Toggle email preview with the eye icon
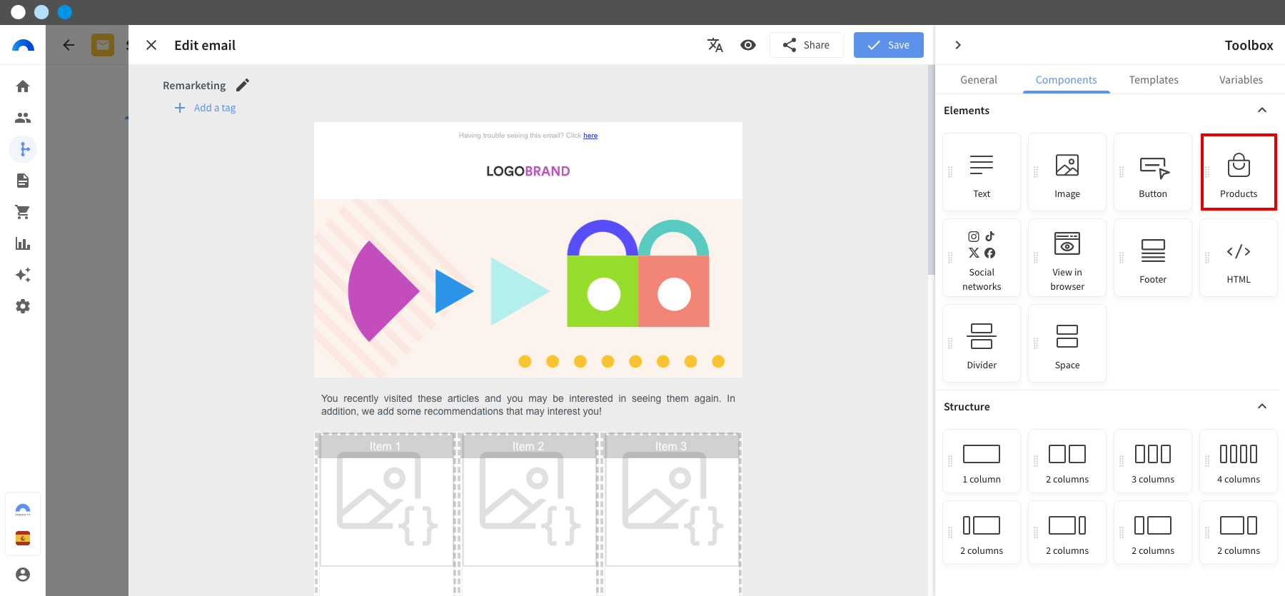Image resolution: width=1285 pixels, height=596 pixels. pyautogui.click(x=748, y=45)
